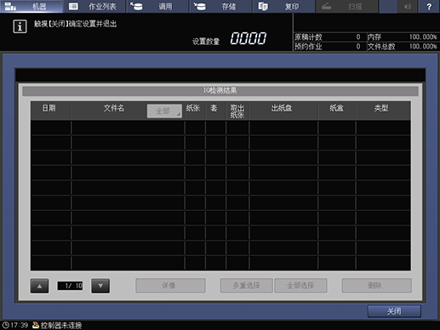Viewport: 440px width, 330px height.
Task: Click the 多重选择 button
Action: [246, 286]
